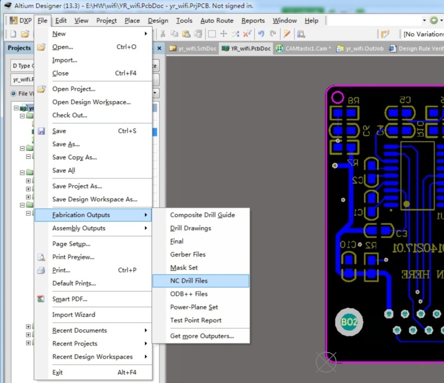Select Test Point Report entry
This screenshot has width=444, height=383.
201,320
